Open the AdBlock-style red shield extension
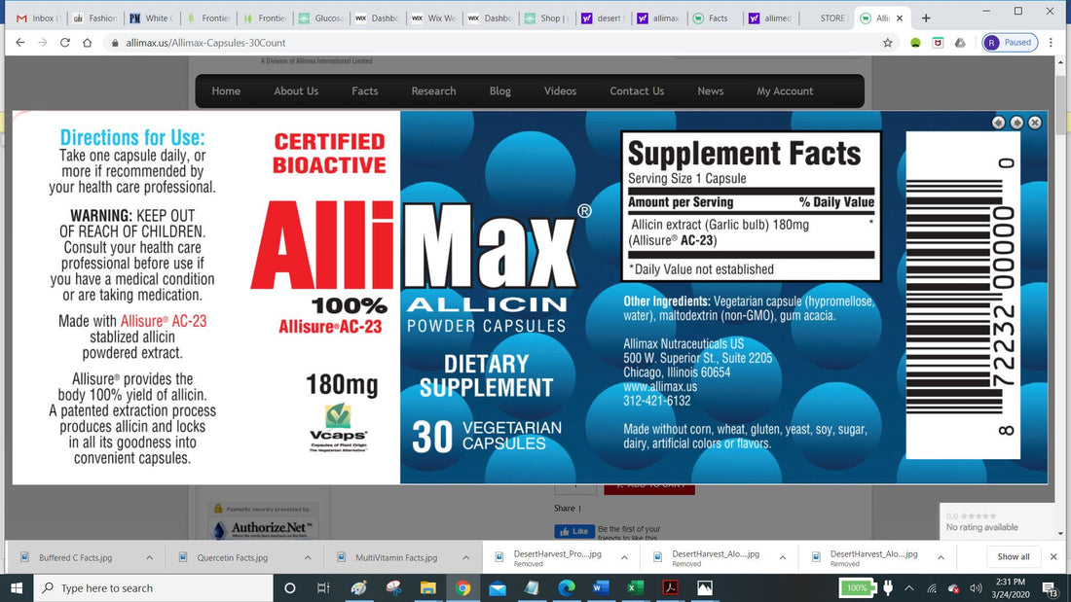 click(x=937, y=43)
